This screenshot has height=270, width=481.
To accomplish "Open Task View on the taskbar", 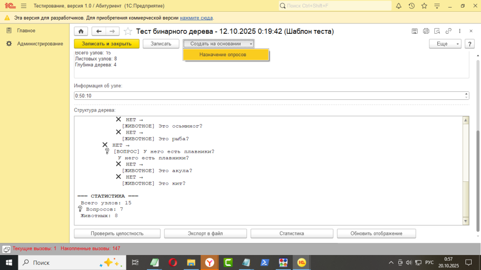I will click(x=135, y=262).
